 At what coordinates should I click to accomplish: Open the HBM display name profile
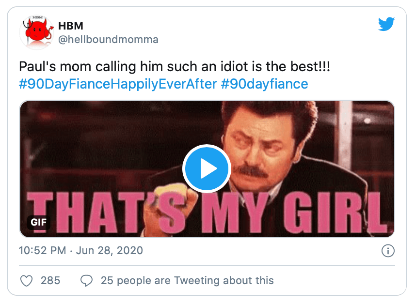click(70, 26)
